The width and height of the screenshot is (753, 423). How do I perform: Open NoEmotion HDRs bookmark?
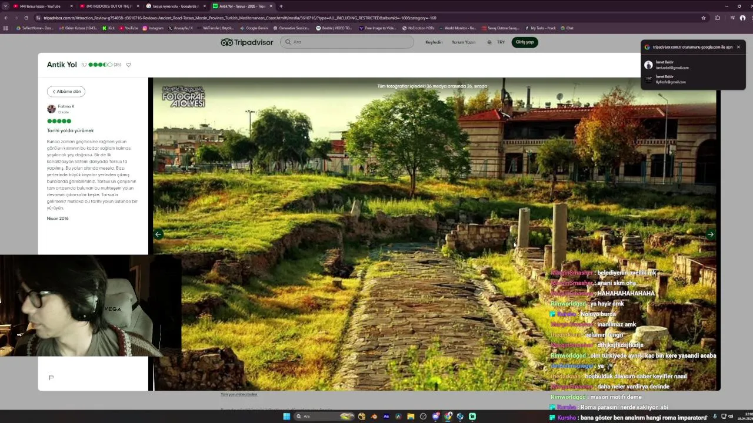[x=418, y=28]
